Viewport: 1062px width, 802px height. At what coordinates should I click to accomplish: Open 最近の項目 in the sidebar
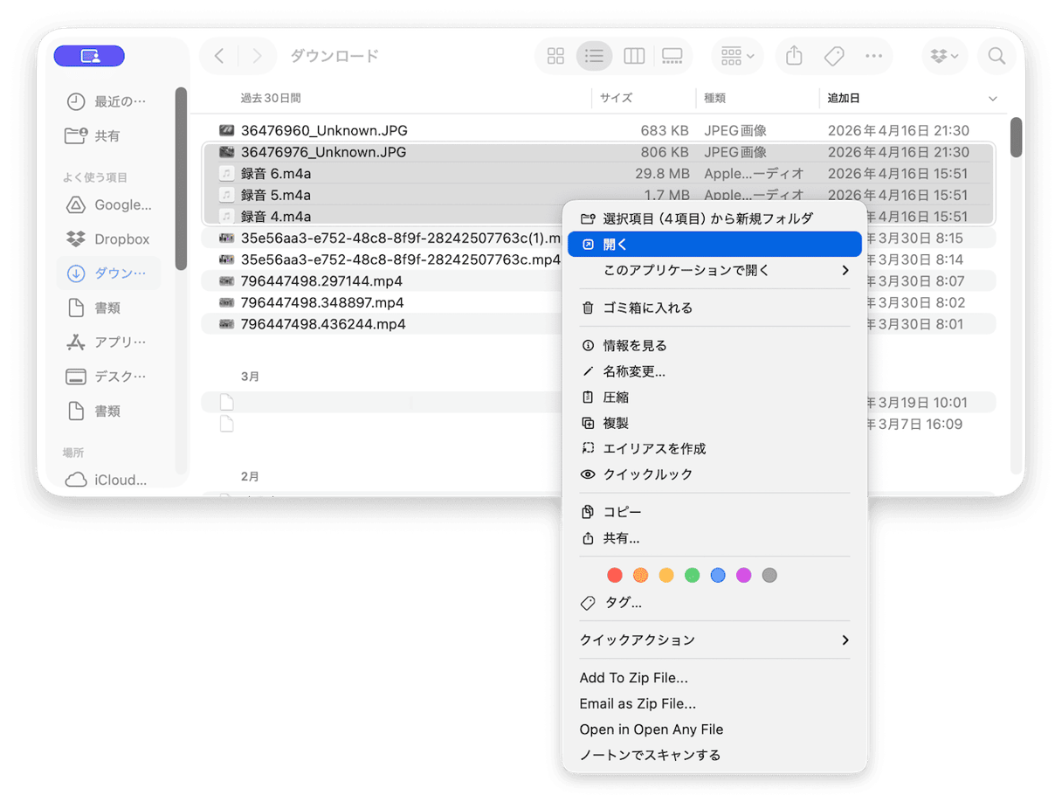coord(108,101)
